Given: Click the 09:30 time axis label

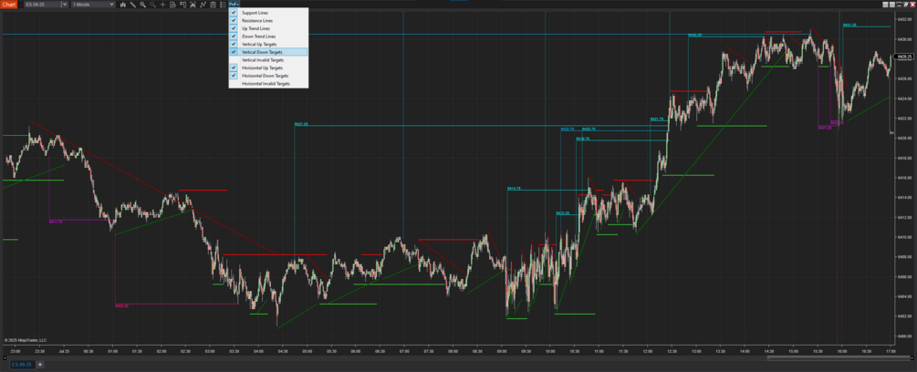Looking at the screenshot, I should point(526,351).
